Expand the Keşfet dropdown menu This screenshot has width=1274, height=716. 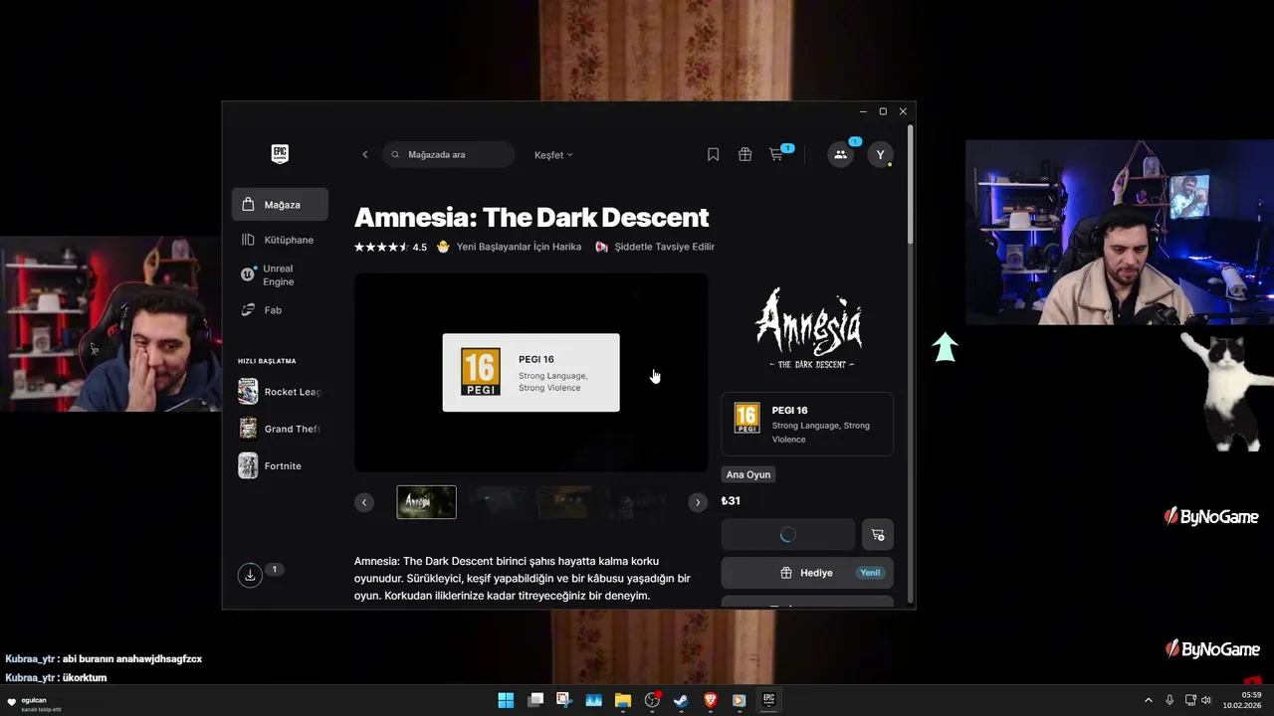pyautogui.click(x=553, y=155)
